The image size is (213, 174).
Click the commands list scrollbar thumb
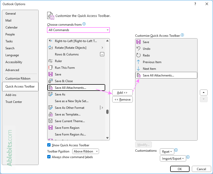[x=107, y=112]
